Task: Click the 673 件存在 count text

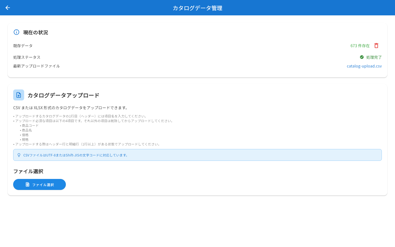Action: tap(360, 46)
